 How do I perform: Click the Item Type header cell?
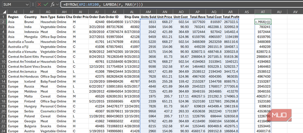[x=48, y=17]
